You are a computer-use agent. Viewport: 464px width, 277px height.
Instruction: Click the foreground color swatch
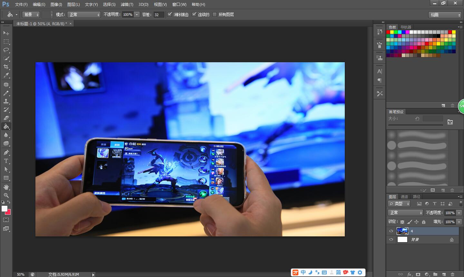click(5, 209)
